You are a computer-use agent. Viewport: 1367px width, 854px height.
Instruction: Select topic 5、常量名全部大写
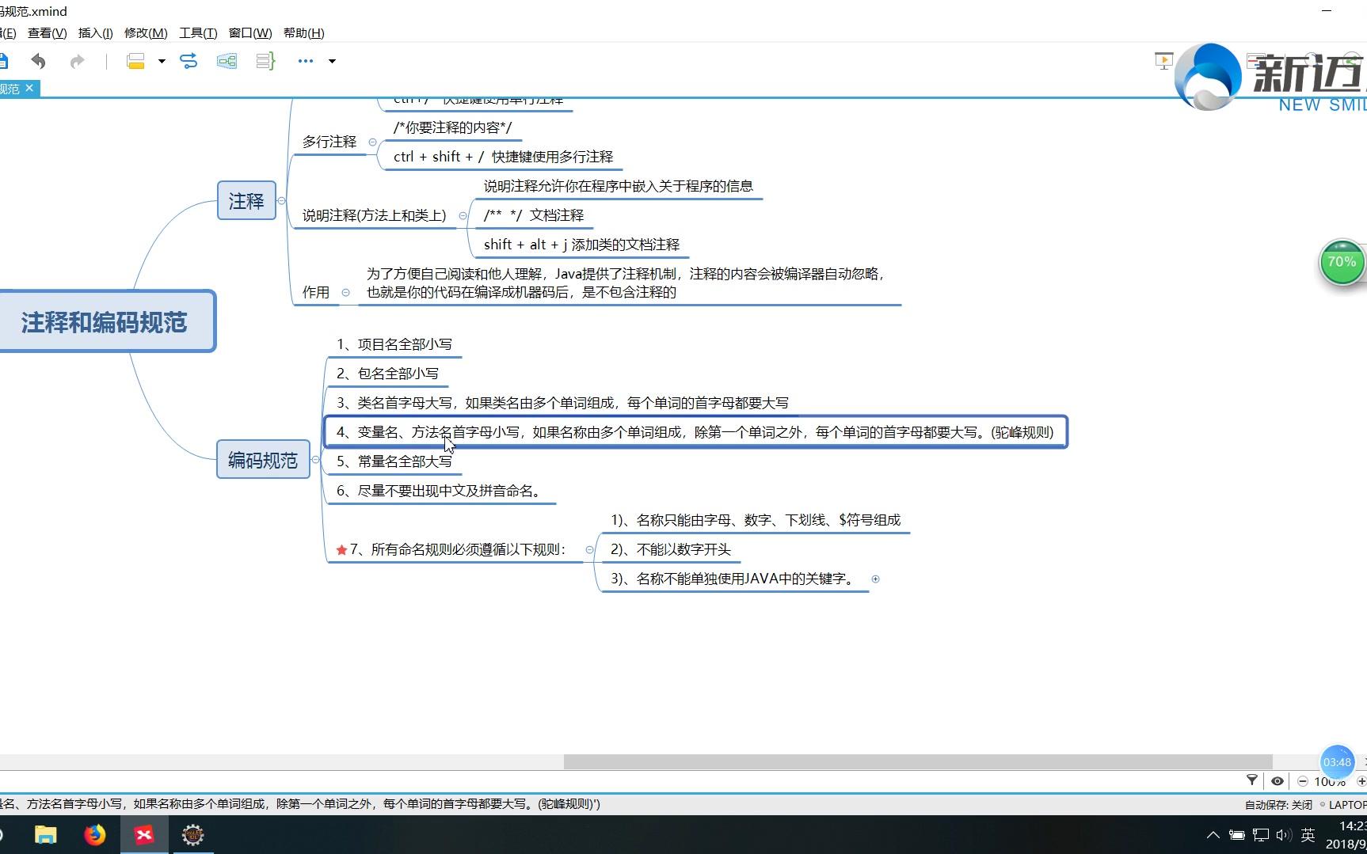tap(394, 461)
